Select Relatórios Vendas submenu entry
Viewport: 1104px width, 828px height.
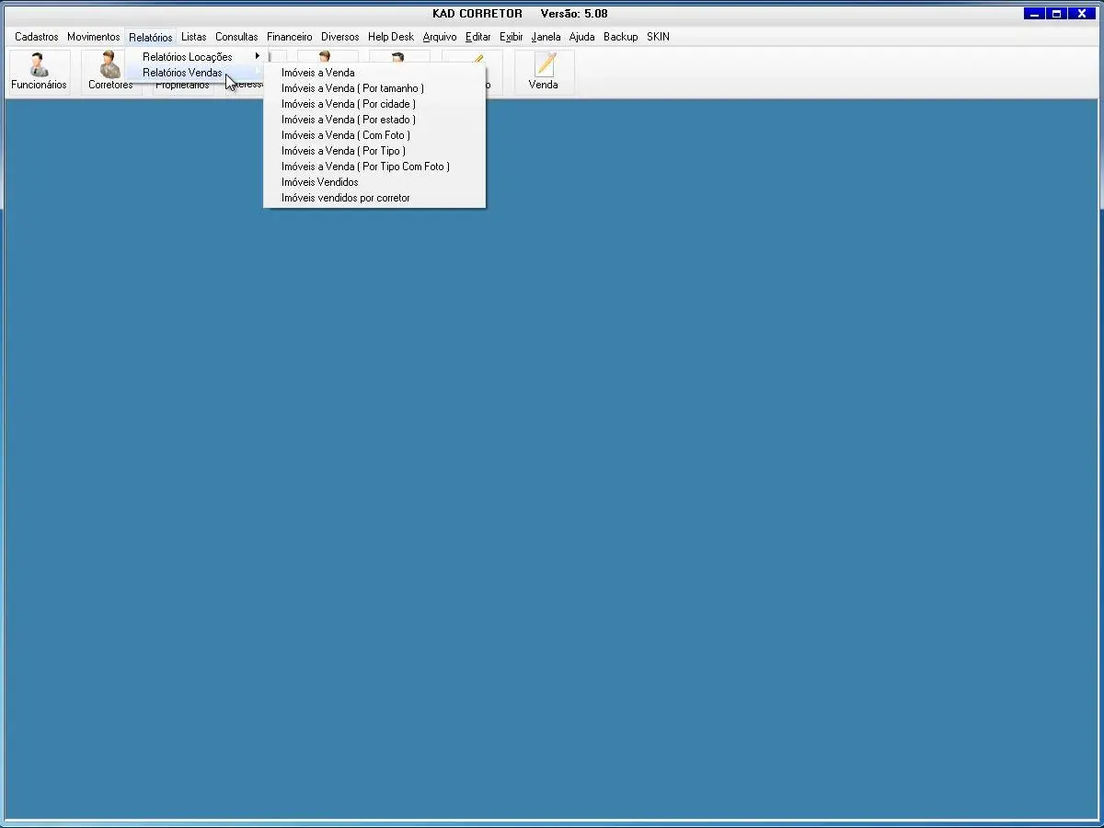182,73
